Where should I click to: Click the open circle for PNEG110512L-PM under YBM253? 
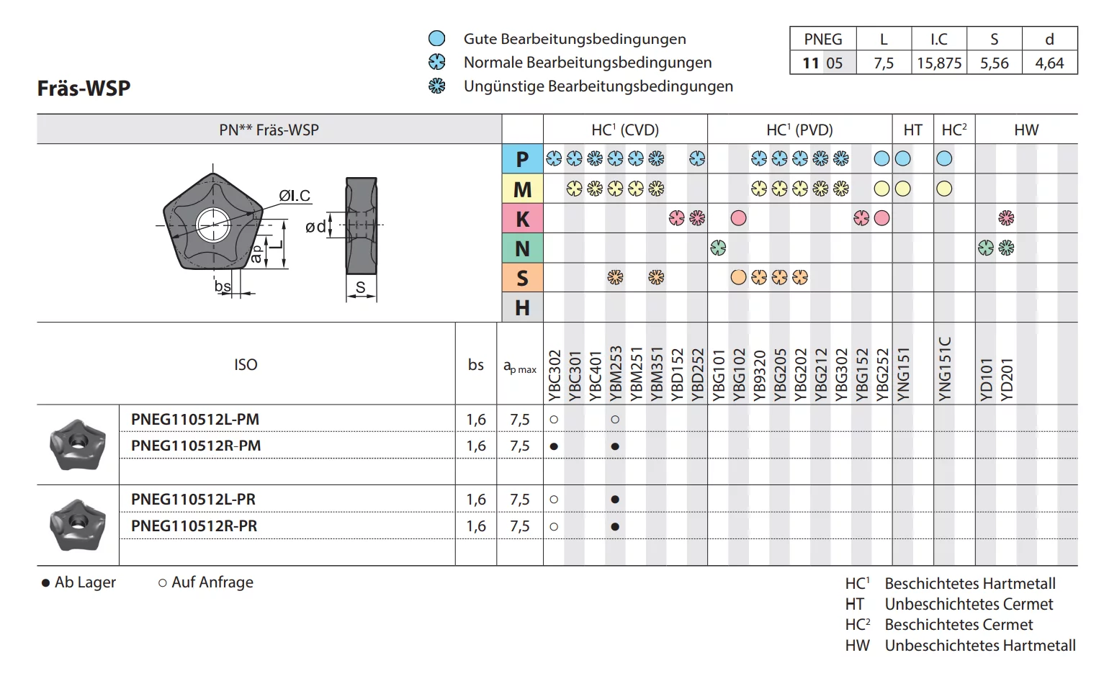pyautogui.click(x=615, y=420)
